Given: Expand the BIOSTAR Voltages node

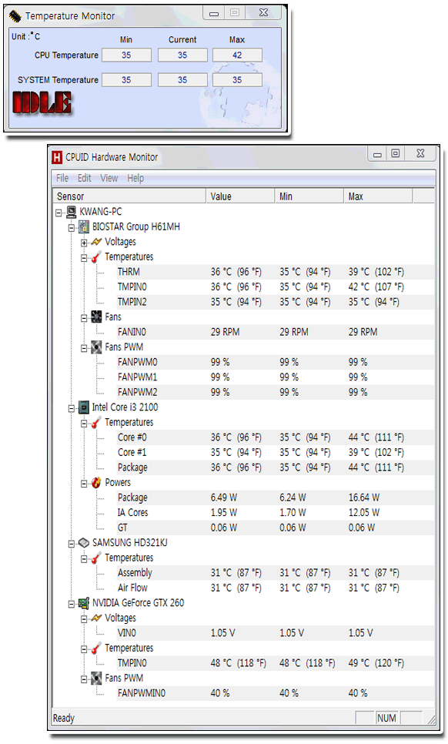Looking at the screenshot, I should (84, 243).
